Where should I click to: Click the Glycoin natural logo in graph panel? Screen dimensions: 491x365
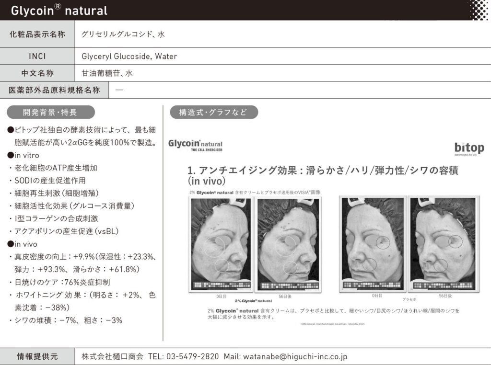point(195,146)
